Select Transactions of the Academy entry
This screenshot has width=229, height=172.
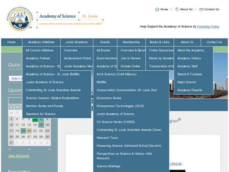point(161,66)
